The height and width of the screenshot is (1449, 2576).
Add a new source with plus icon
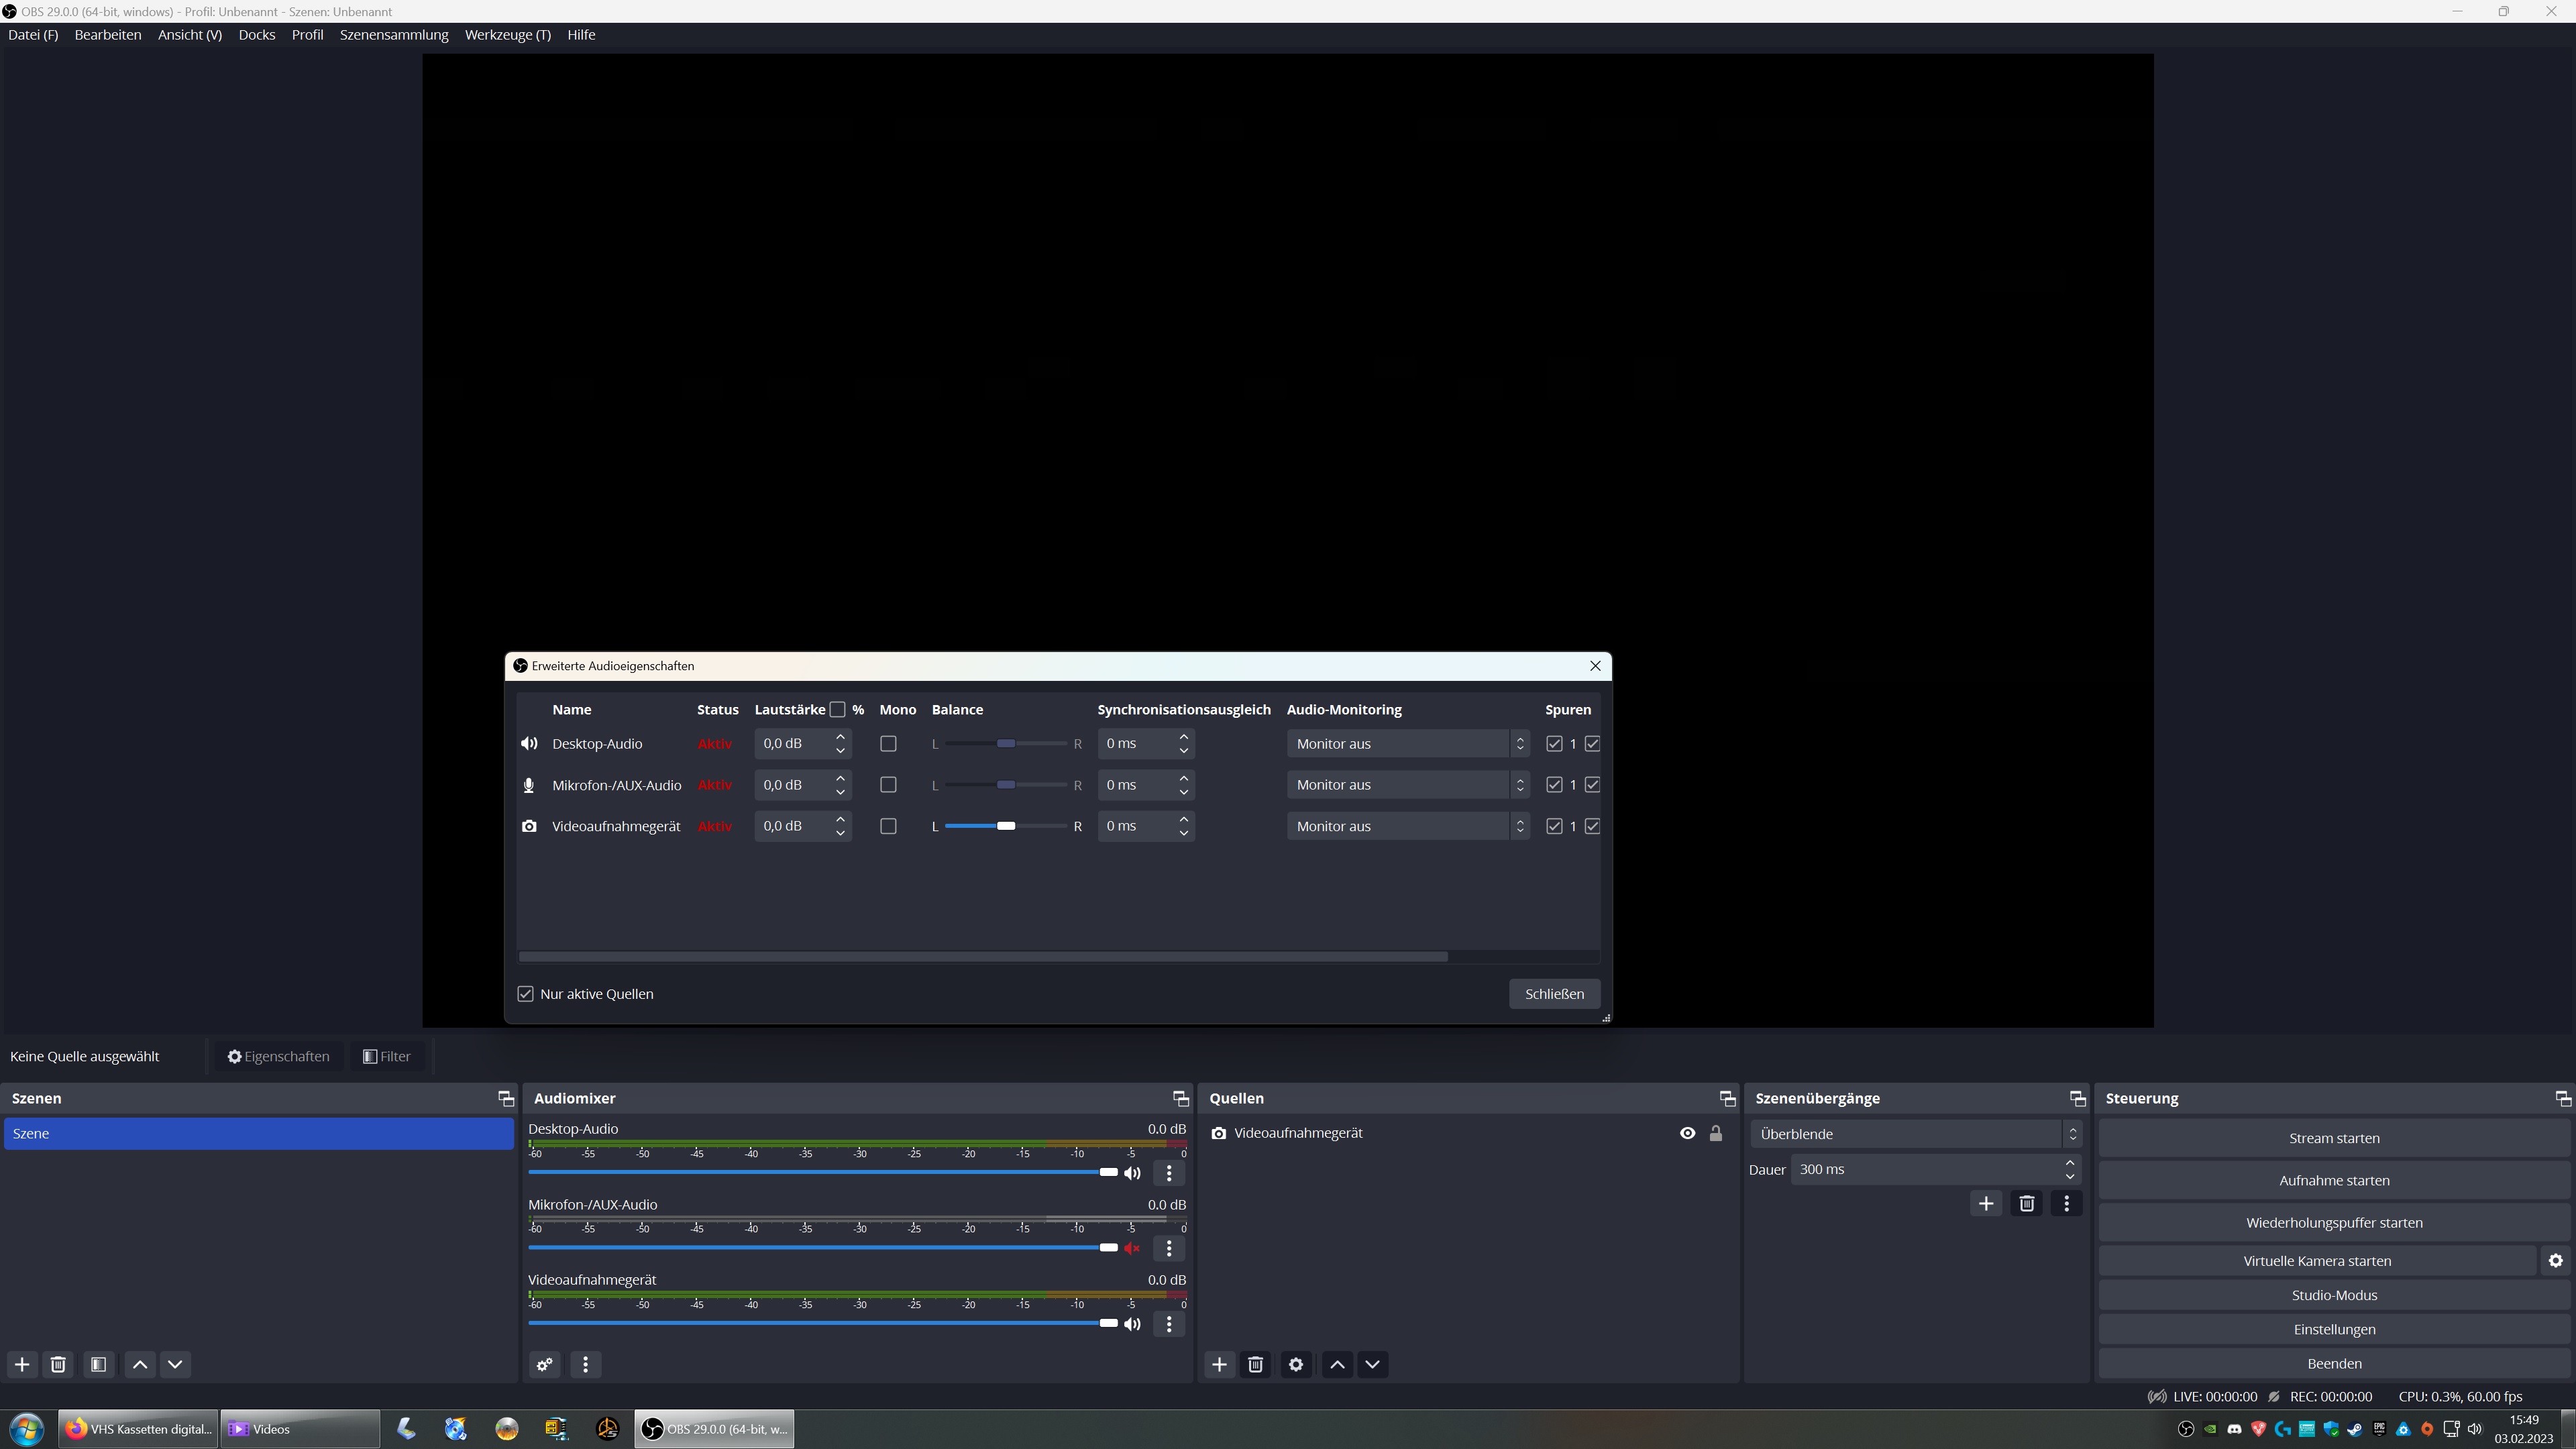(x=1219, y=1364)
